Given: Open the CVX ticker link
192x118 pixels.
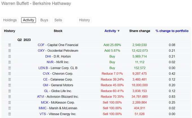Looking at the screenshot, I should [46, 74].
